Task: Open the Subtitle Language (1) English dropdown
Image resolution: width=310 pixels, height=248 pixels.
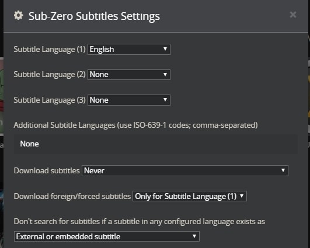Action: tap(129, 49)
